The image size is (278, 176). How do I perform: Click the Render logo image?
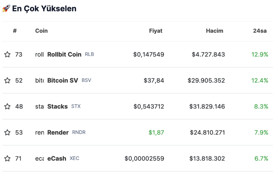click(39, 132)
